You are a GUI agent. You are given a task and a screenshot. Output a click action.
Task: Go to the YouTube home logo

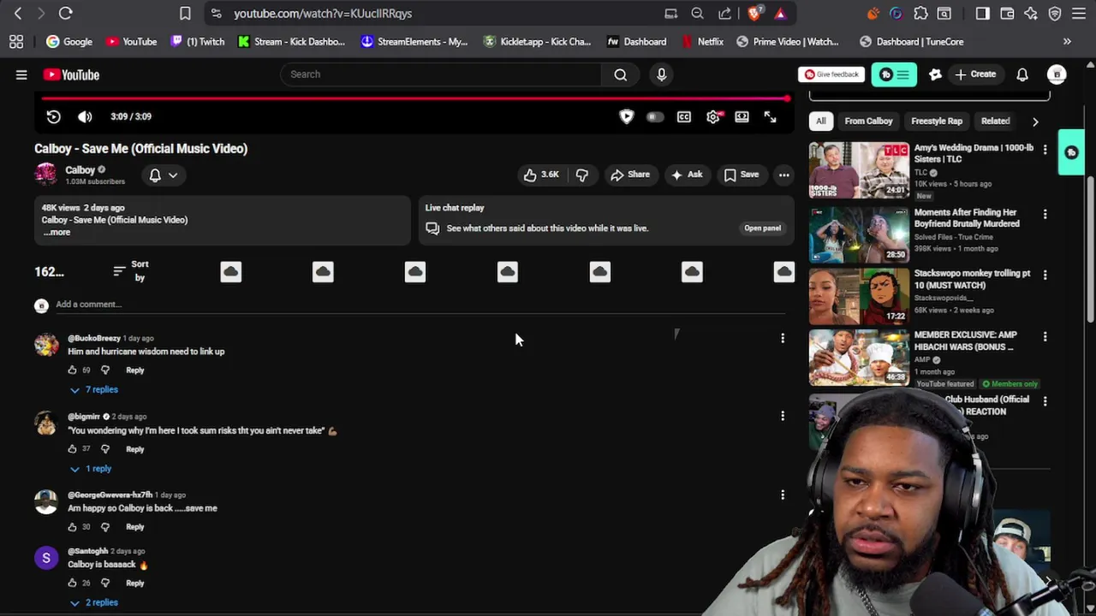[71, 75]
